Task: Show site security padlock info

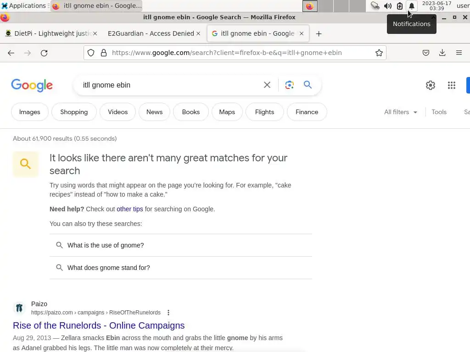Action: coord(104,53)
